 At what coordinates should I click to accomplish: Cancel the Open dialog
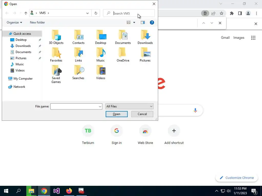pyautogui.click(x=142, y=114)
